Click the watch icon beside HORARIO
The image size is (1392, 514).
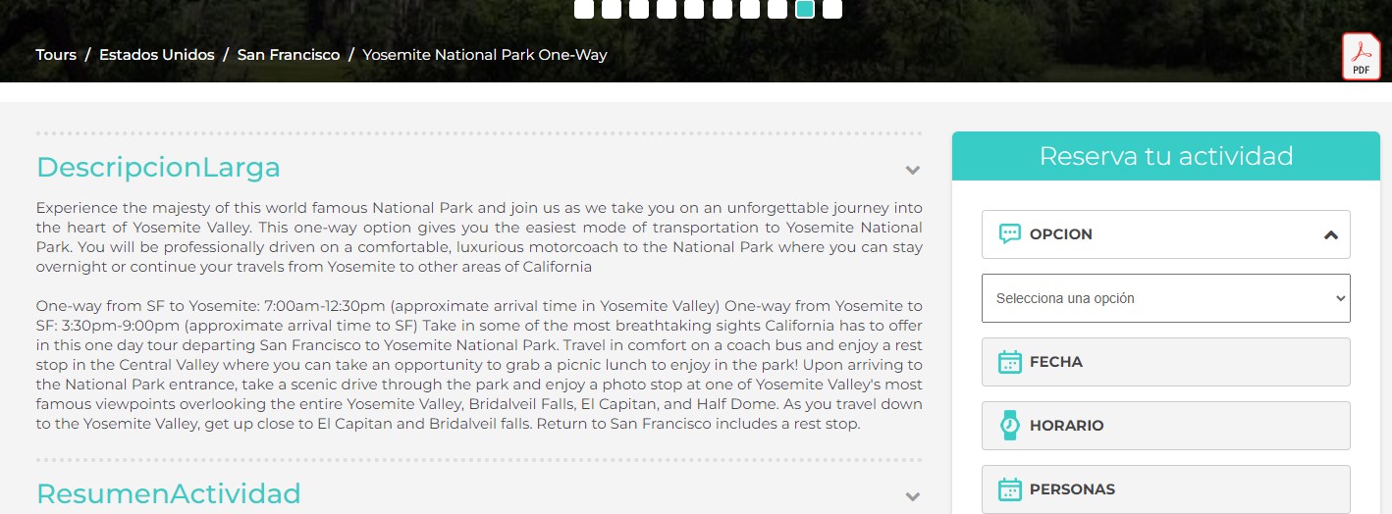click(1009, 426)
